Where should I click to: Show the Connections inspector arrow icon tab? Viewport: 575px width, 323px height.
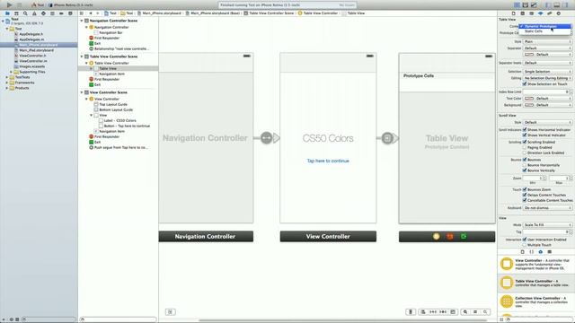pyautogui.click(x=559, y=13)
